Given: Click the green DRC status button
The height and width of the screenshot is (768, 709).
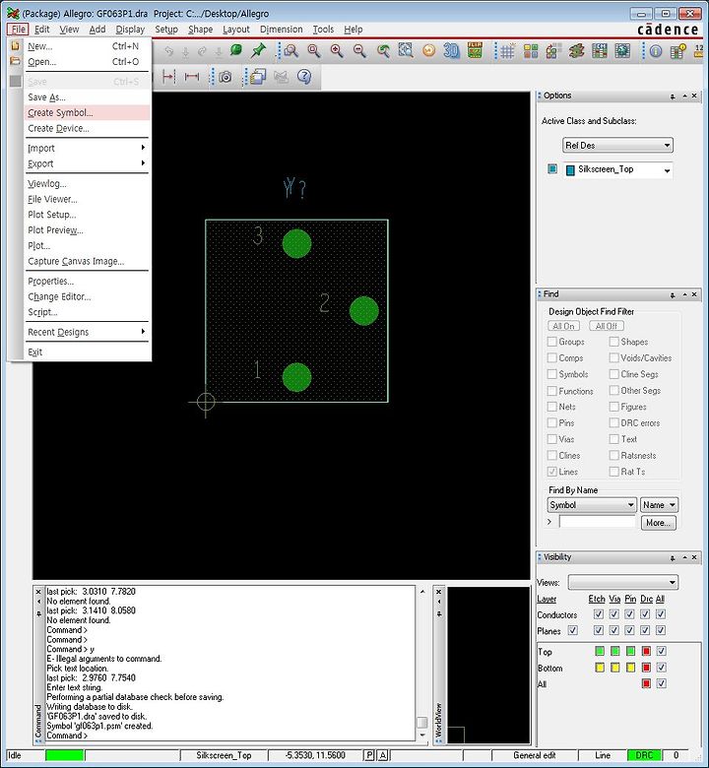Looking at the screenshot, I should pyautogui.click(x=644, y=755).
